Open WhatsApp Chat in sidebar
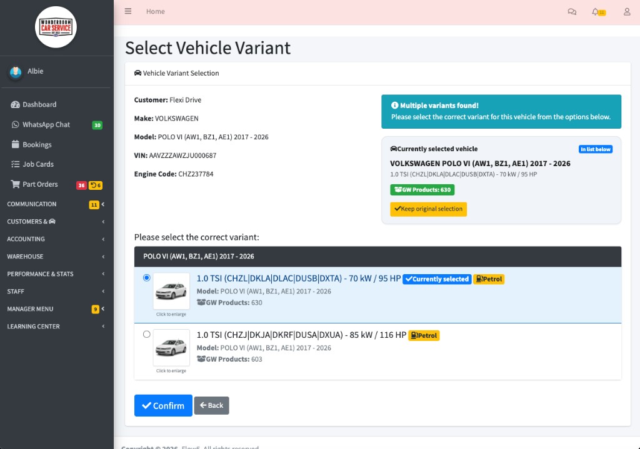Viewport: 640px width, 449px height. [56, 124]
